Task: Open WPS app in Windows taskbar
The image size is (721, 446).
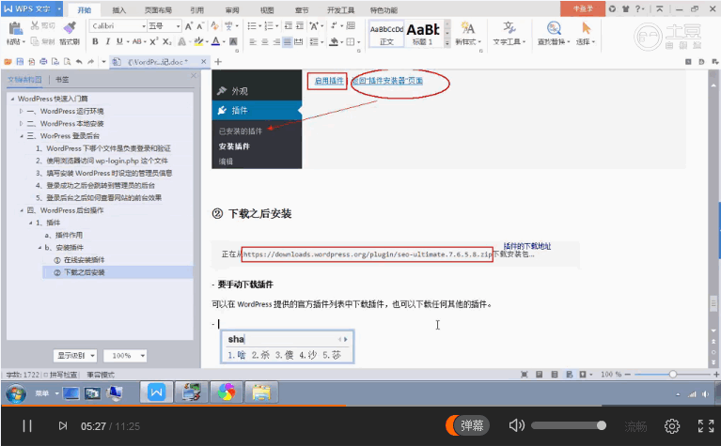Action: tap(156, 392)
